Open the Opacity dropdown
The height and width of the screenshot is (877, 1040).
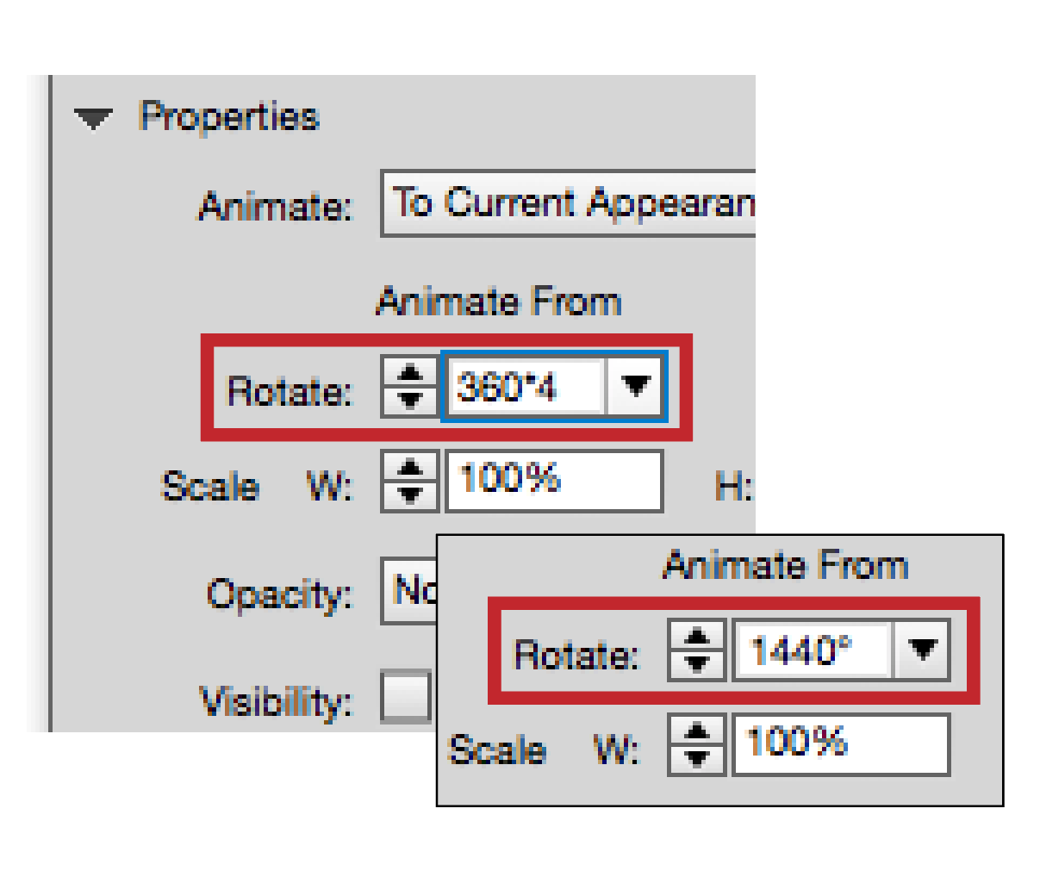point(409,591)
